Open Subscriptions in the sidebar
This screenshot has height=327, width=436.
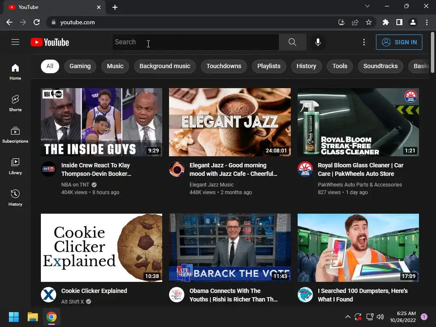(x=15, y=135)
